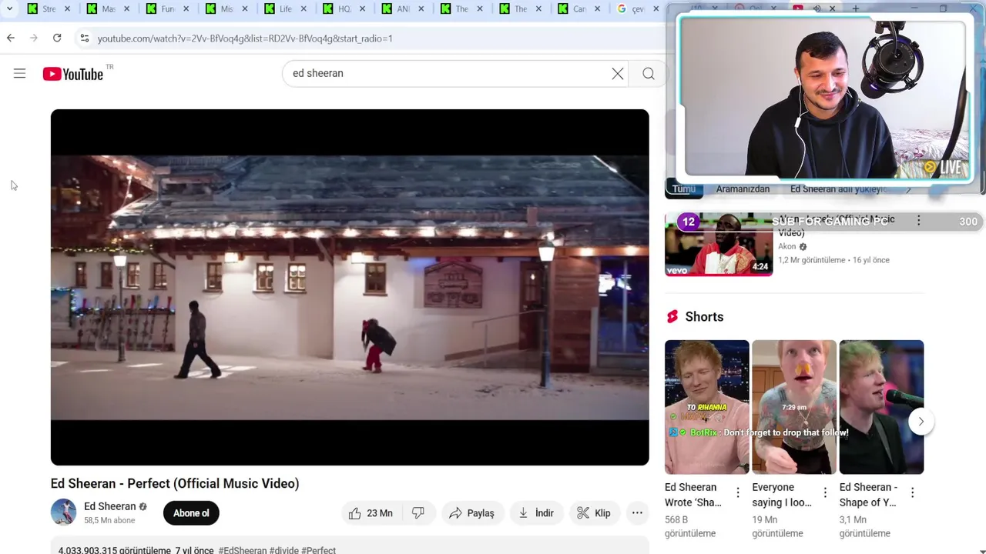Share the video with Paylaş
986x554 pixels.
(472, 513)
